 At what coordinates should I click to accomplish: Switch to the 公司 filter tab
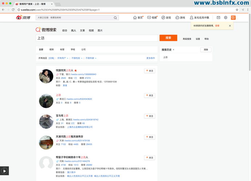click(x=84, y=50)
